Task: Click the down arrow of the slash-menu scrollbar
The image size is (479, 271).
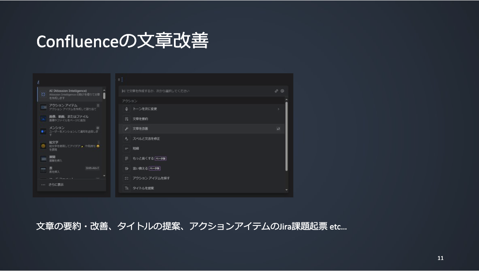Action: [x=104, y=176]
